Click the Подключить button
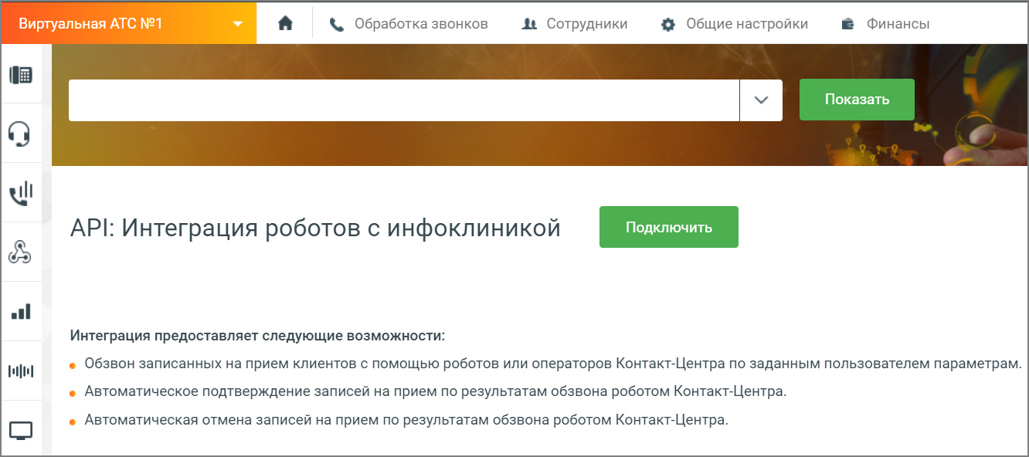Viewport: 1029px width, 457px height. 669,227
